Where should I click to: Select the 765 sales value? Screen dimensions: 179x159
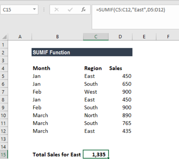coord(120,123)
